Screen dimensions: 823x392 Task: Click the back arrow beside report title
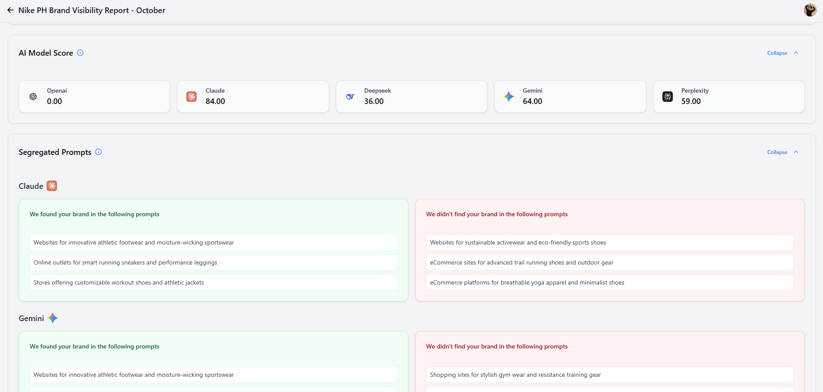click(x=10, y=10)
